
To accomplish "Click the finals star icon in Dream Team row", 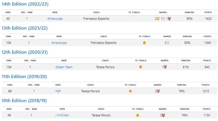I will click(x=141, y=67).
